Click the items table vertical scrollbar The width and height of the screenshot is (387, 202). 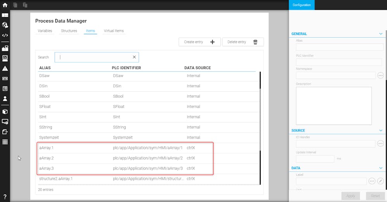(x=260, y=128)
